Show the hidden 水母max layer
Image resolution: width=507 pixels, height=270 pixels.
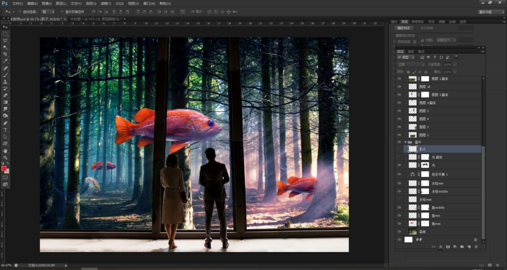point(399,199)
